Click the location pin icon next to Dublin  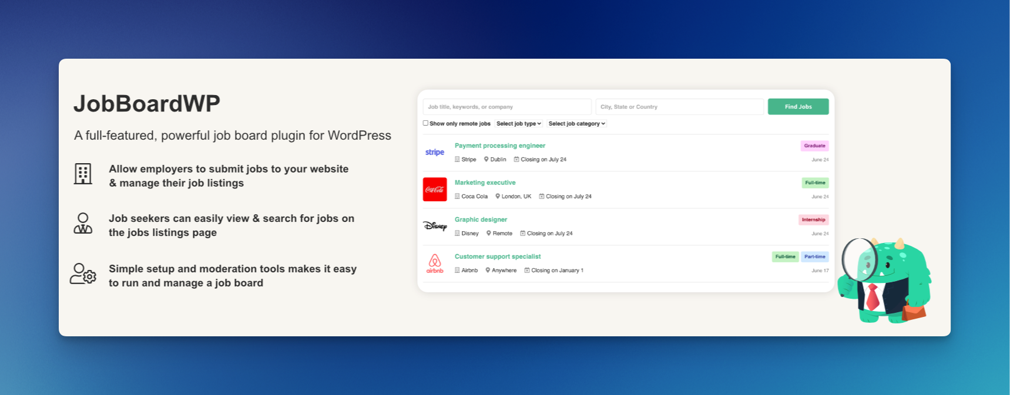[x=486, y=159]
